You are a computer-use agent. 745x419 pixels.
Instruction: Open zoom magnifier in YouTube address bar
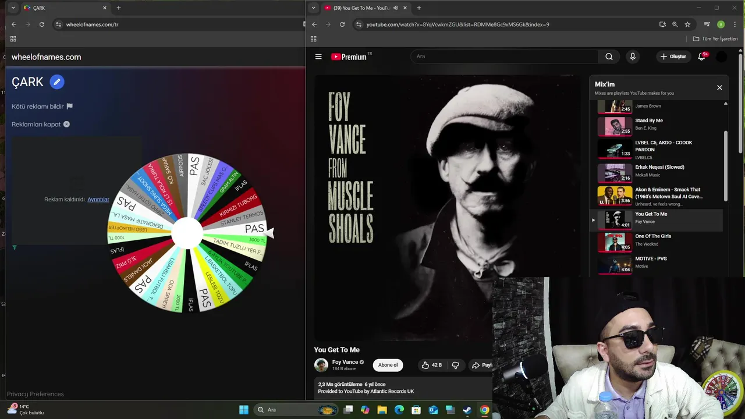[x=675, y=24]
